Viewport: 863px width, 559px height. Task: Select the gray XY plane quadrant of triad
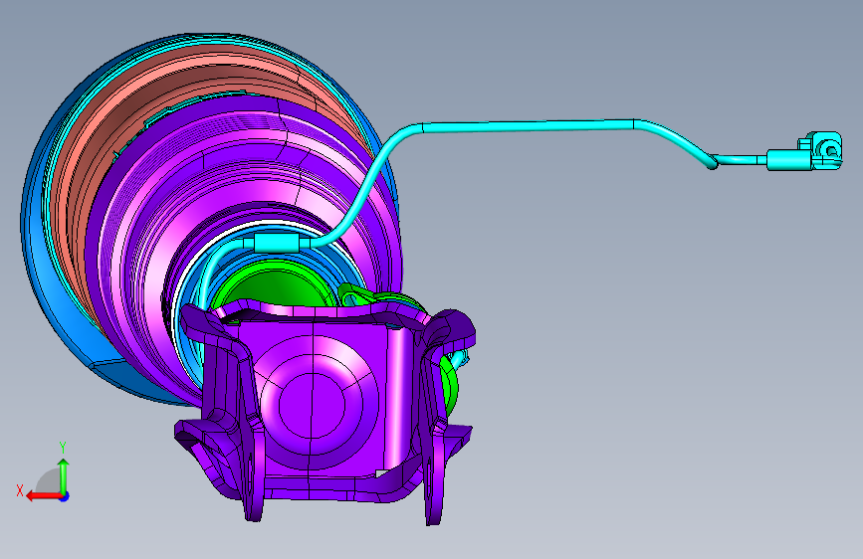[x=50, y=480]
